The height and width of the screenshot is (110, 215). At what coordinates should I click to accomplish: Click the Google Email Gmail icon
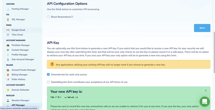tap(8, 30)
